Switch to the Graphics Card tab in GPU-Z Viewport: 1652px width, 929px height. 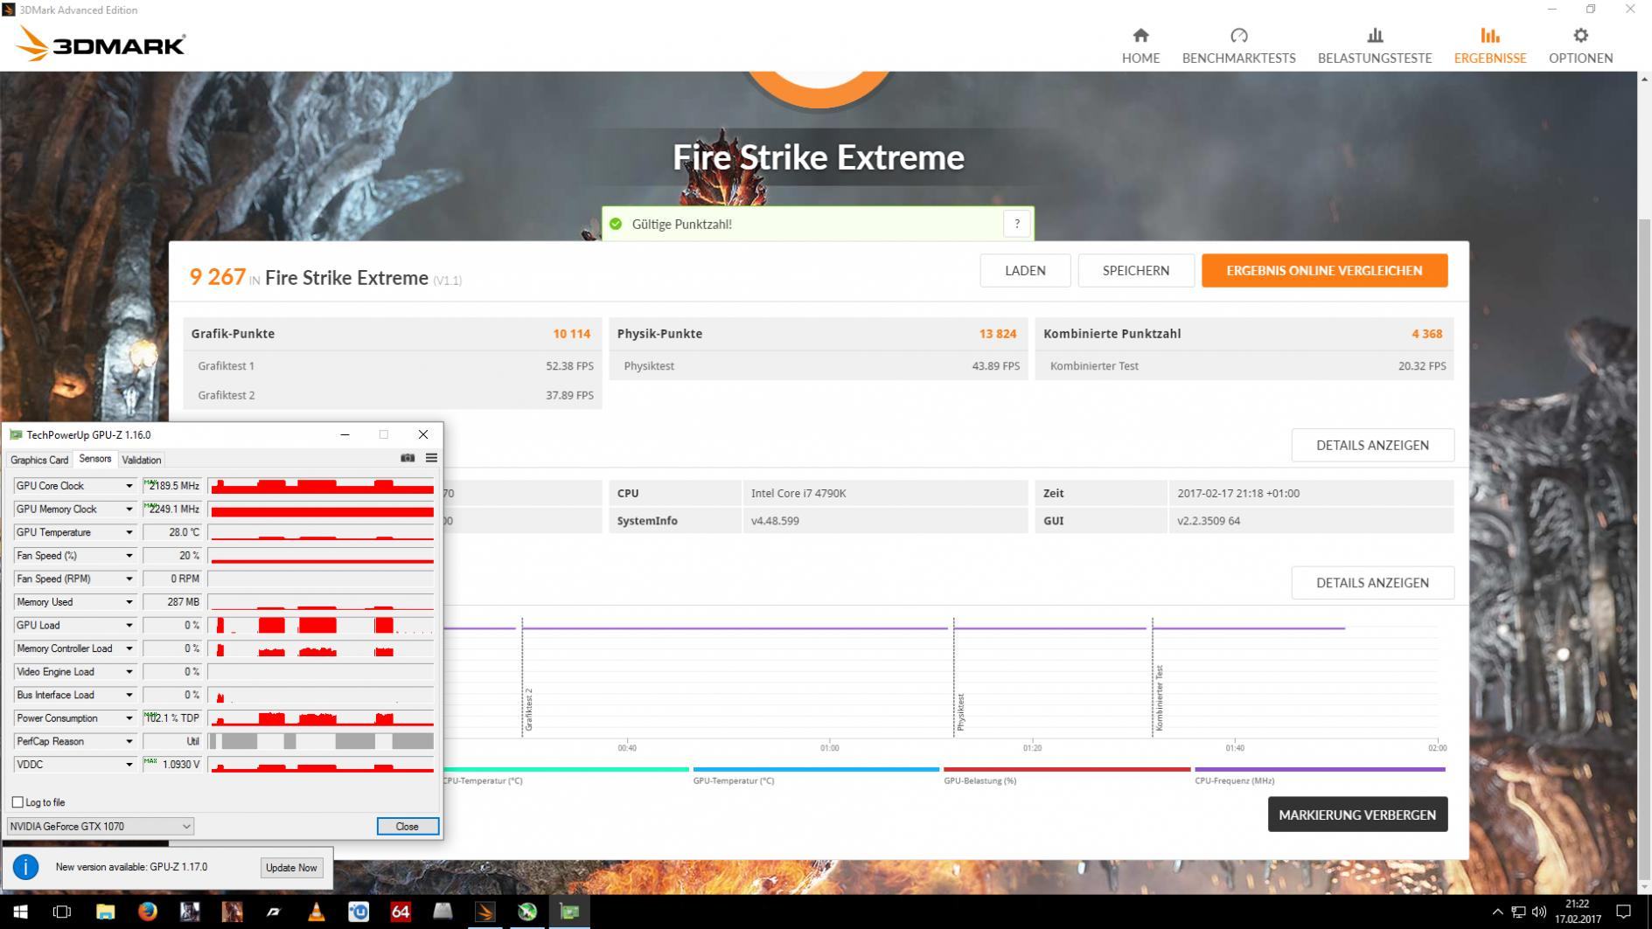39,460
